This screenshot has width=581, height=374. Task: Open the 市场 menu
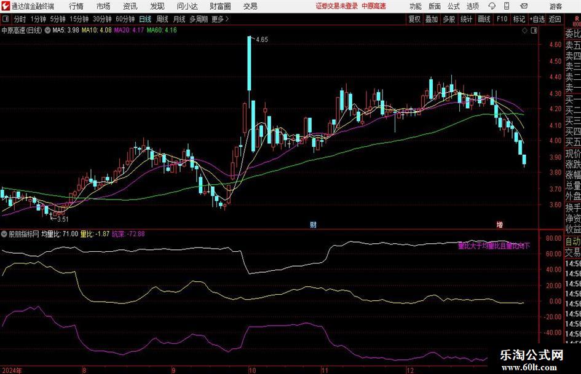(103, 6)
